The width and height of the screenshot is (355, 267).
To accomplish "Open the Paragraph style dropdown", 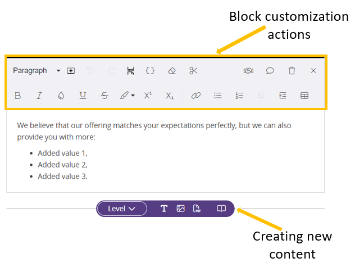I will point(36,71).
